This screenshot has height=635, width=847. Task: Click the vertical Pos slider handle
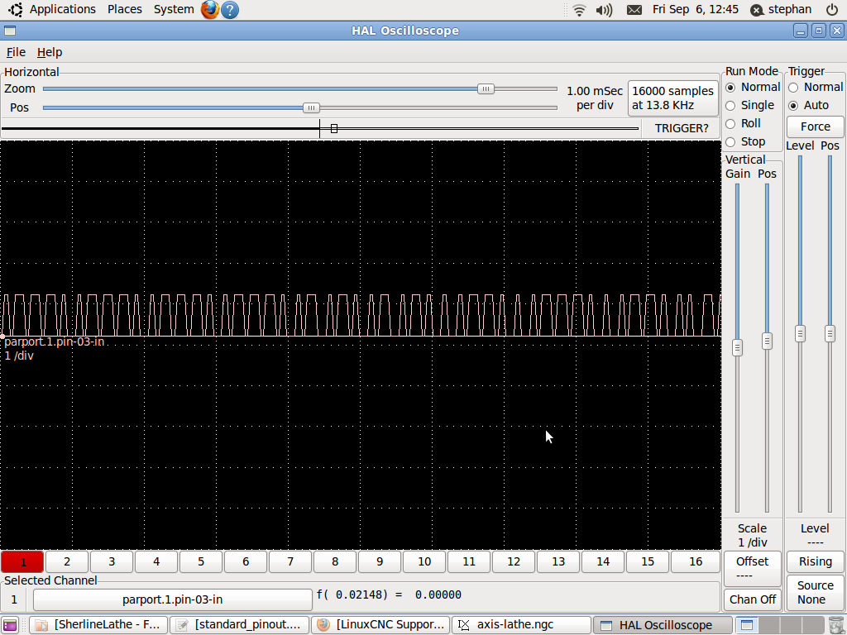point(767,341)
